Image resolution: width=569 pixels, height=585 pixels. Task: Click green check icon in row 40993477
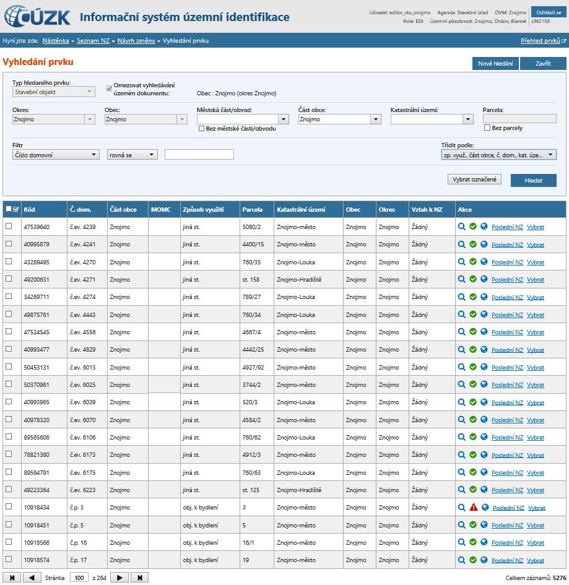click(x=473, y=349)
